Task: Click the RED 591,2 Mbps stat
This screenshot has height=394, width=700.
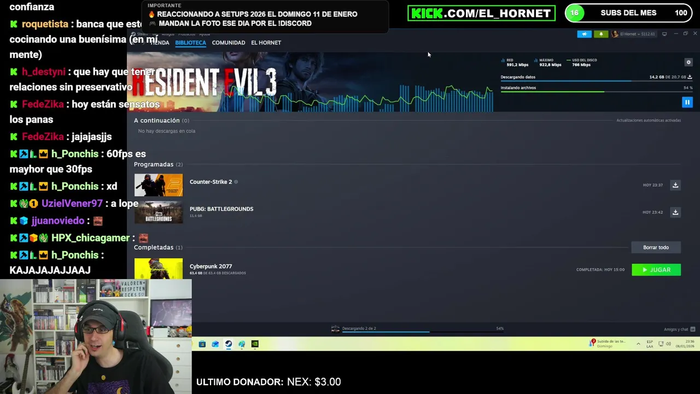Action: [x=515, y=62]
